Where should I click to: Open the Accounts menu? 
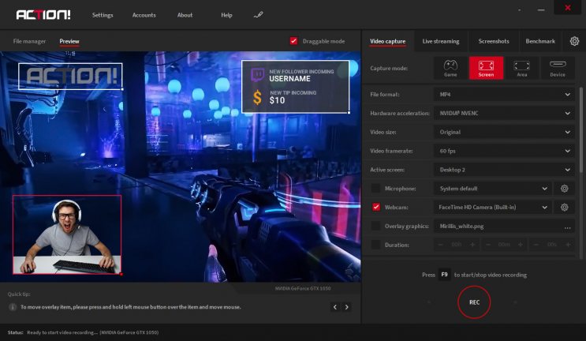144,15
